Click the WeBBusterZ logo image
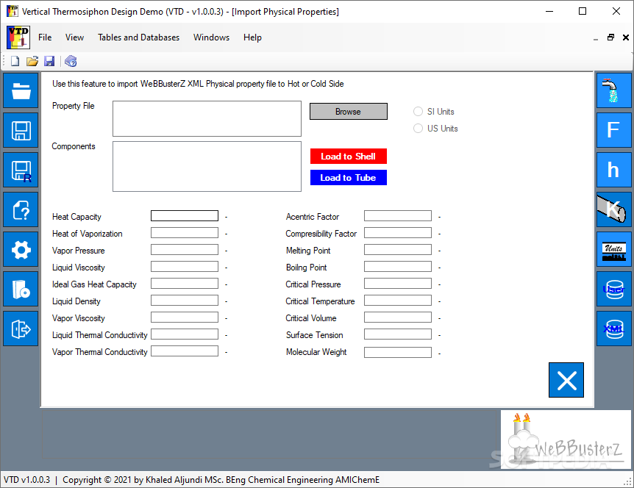Screen dimensions: 634x488 (x=566, y=439)
